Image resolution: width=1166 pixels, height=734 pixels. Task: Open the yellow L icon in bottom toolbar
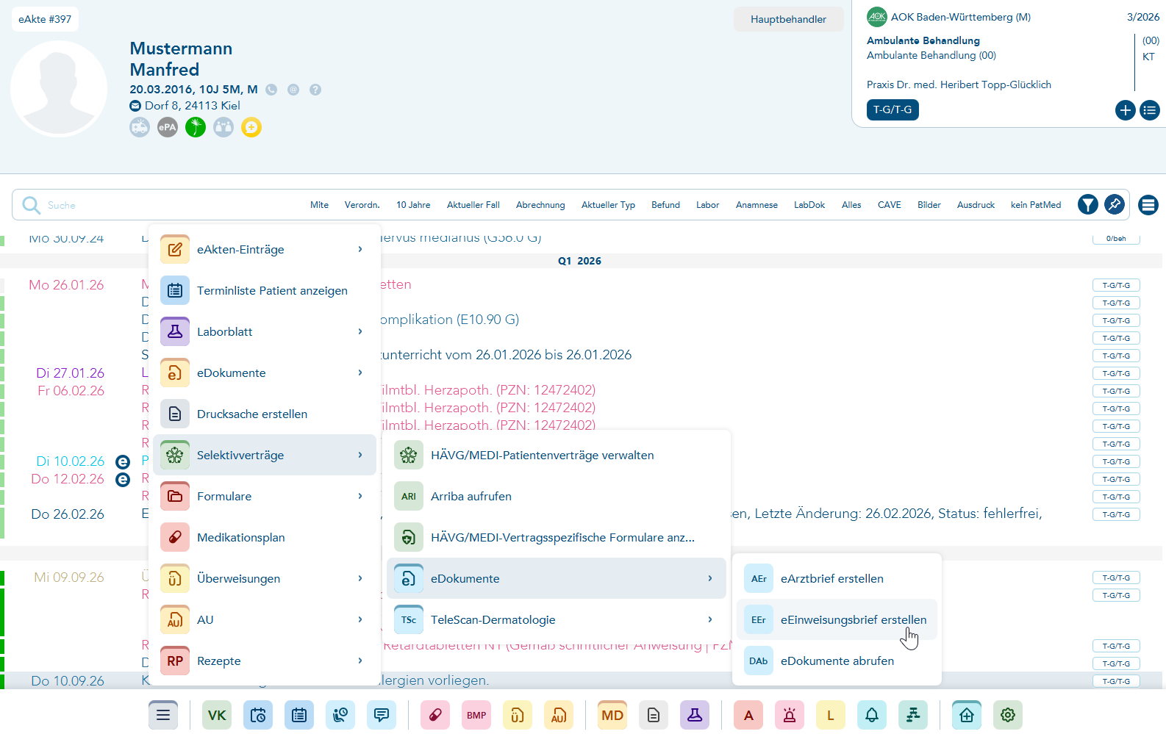(831, 715)
